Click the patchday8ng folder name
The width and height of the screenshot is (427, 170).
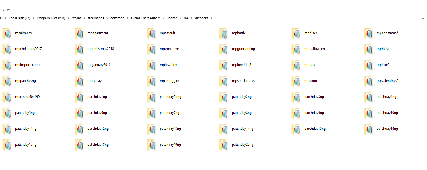242,113
